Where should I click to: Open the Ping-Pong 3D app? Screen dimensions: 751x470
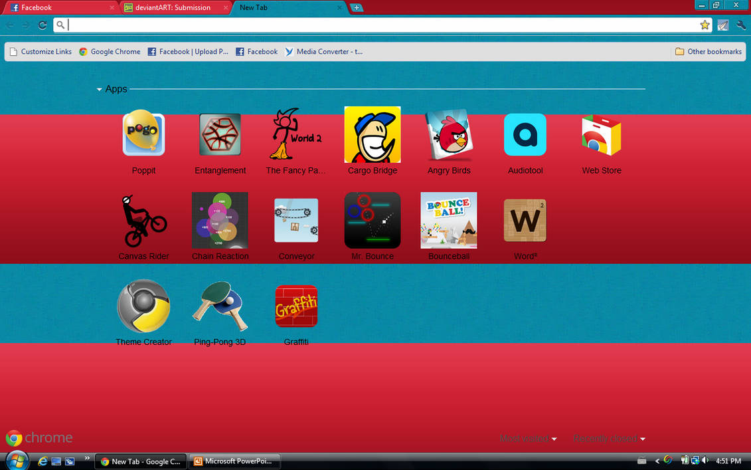tap(220, 306)
